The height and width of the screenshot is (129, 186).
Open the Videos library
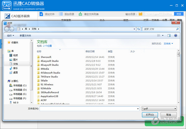click(x=14, y=55)
